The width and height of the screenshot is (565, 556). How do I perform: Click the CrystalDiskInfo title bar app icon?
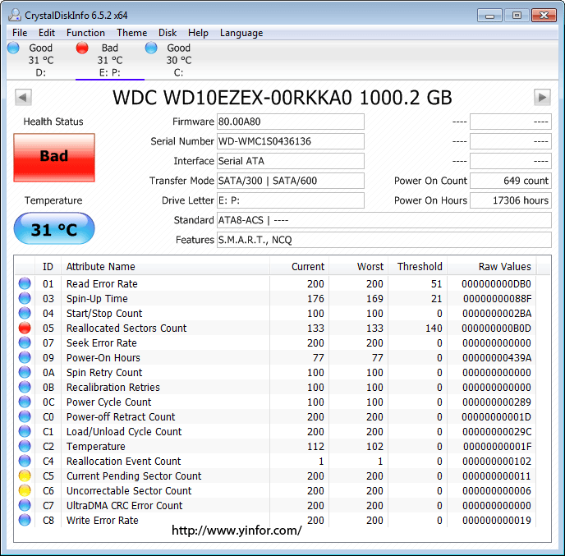click(15, 15)
